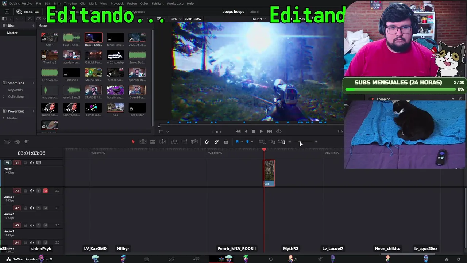
Task: Open the Playback menu
Action: pyautogui.click(x=117, y=4)
